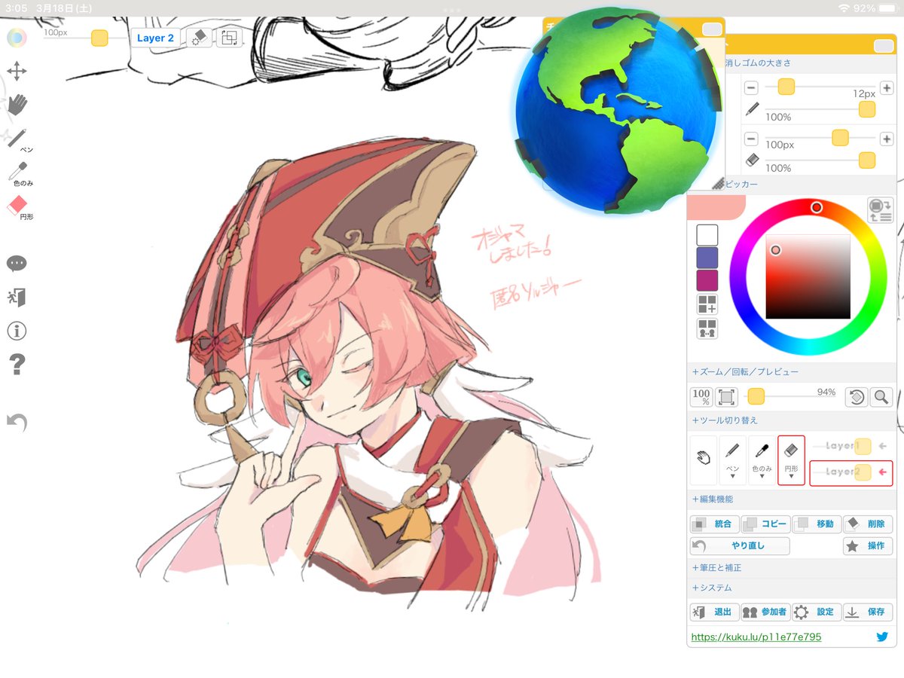The width and height of the screenshot is (904, 678).
Task: Expand the 筆圧と補正 section
Action: coord(716,567)
